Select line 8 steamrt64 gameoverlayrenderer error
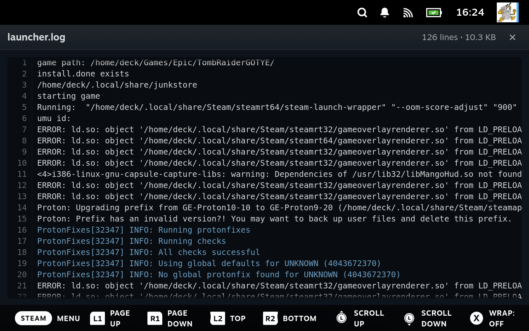 (x=279, y=140)
